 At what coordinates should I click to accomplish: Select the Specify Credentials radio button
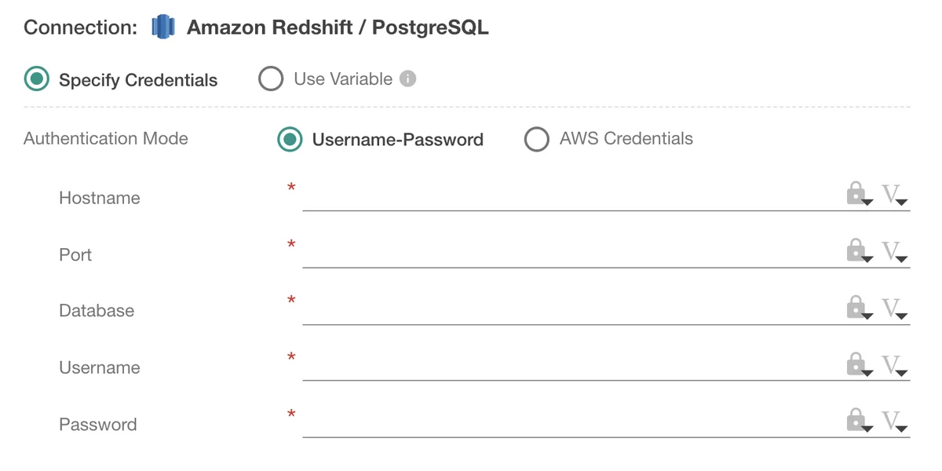pos(36,78)
